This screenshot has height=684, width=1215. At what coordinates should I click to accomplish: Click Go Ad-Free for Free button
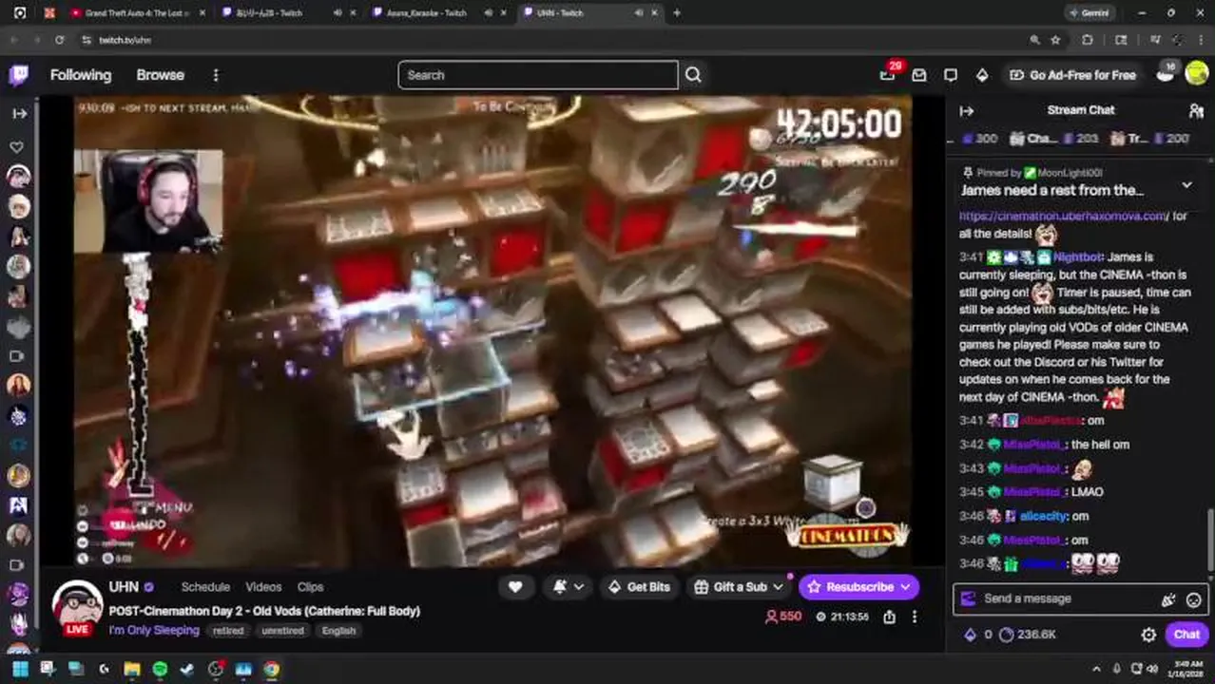pyautogui.click(x=1072, y=75)
